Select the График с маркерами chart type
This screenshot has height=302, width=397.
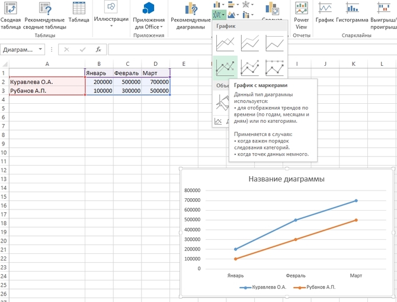point(225,68)
